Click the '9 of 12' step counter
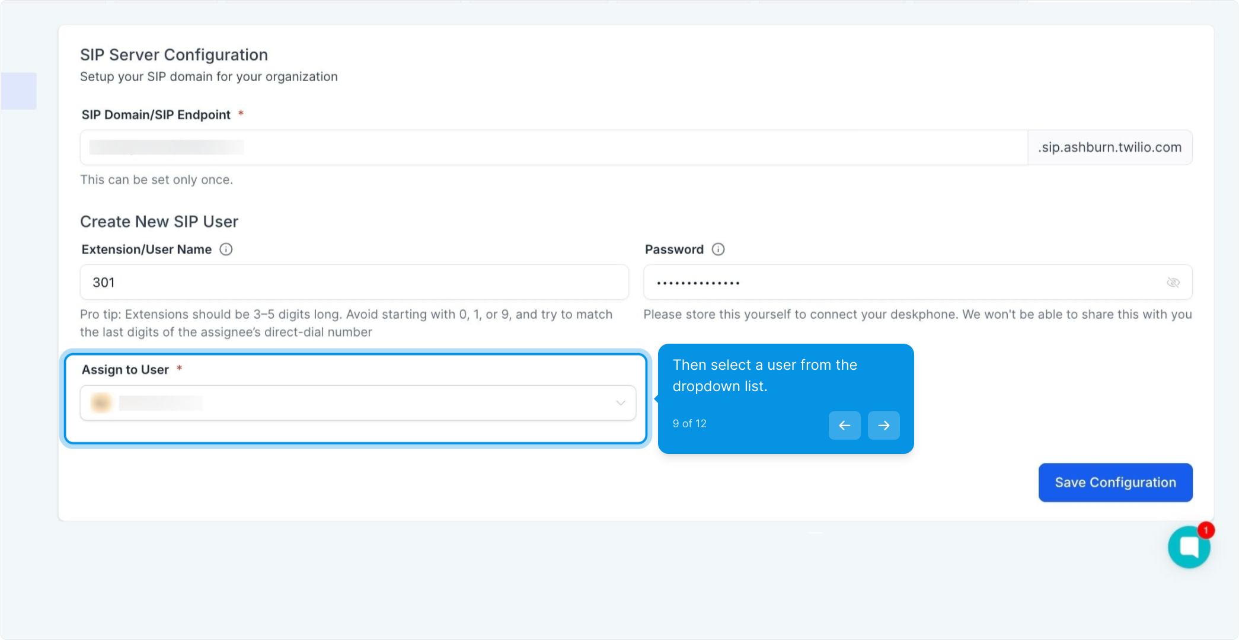This screenshot has width=1239, height=640. pyautogui.click(x=689, y=424)
